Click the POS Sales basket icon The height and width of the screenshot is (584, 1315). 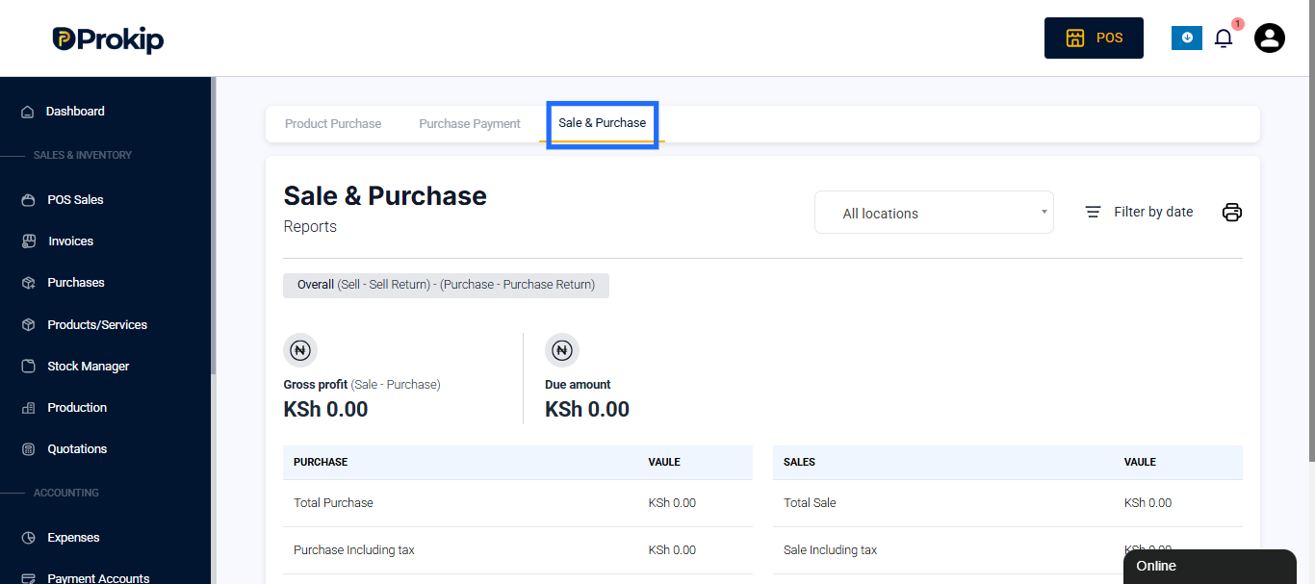(28, 200)
